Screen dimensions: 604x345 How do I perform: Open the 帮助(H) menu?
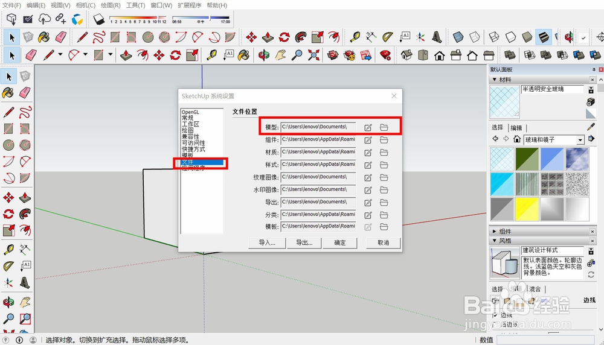(217, 5)
